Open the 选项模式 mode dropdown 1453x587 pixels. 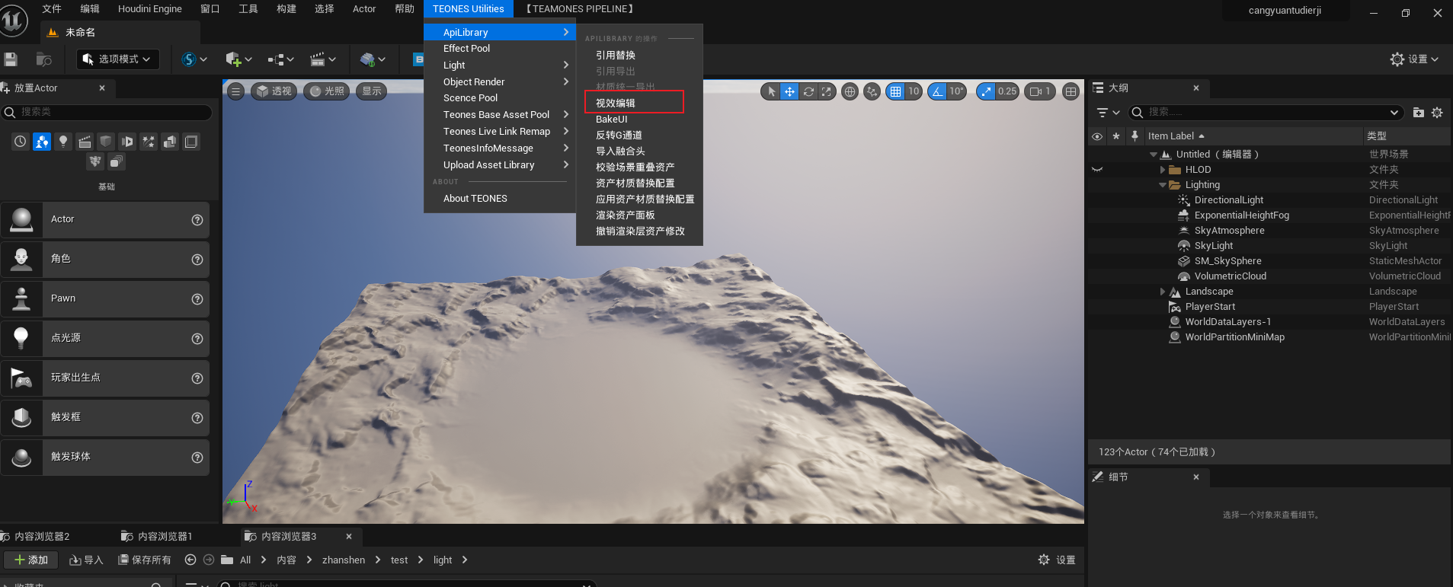pos(118,59)
